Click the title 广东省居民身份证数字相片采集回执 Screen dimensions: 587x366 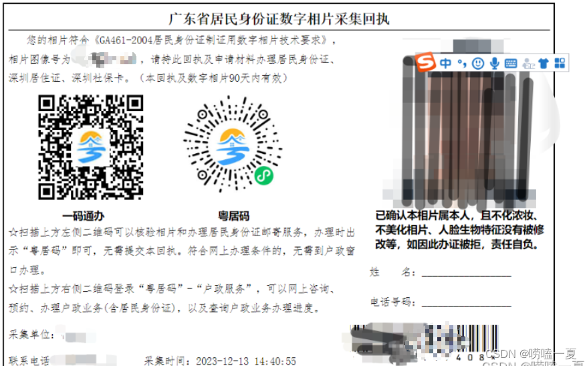279,19
